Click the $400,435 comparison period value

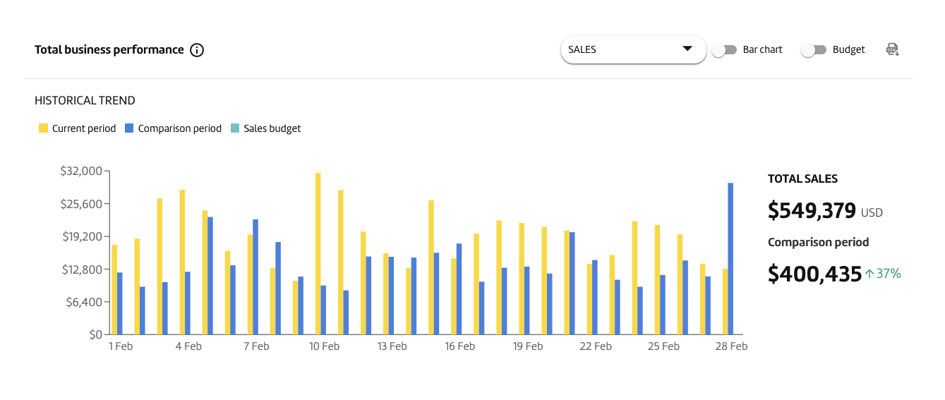coord(814,274)
